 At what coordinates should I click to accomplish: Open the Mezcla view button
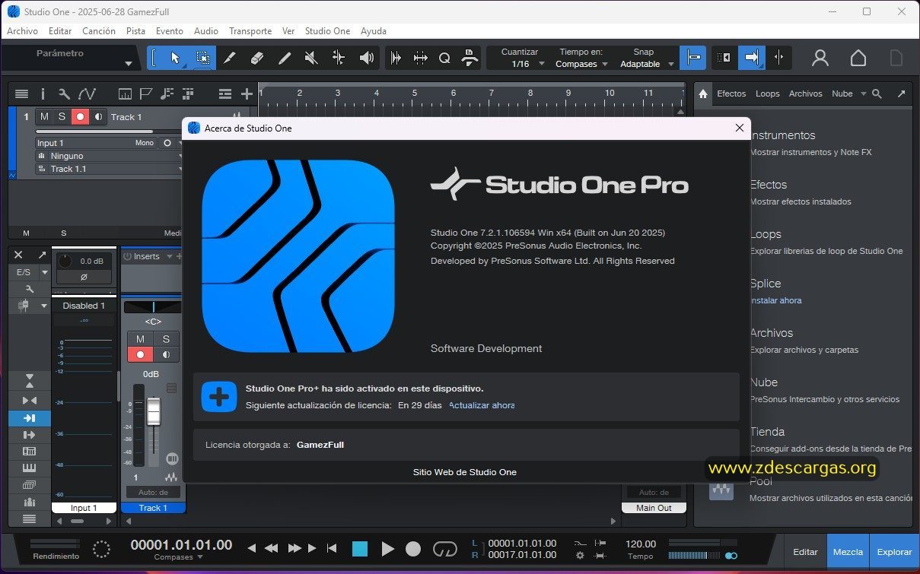click(848, 552)
